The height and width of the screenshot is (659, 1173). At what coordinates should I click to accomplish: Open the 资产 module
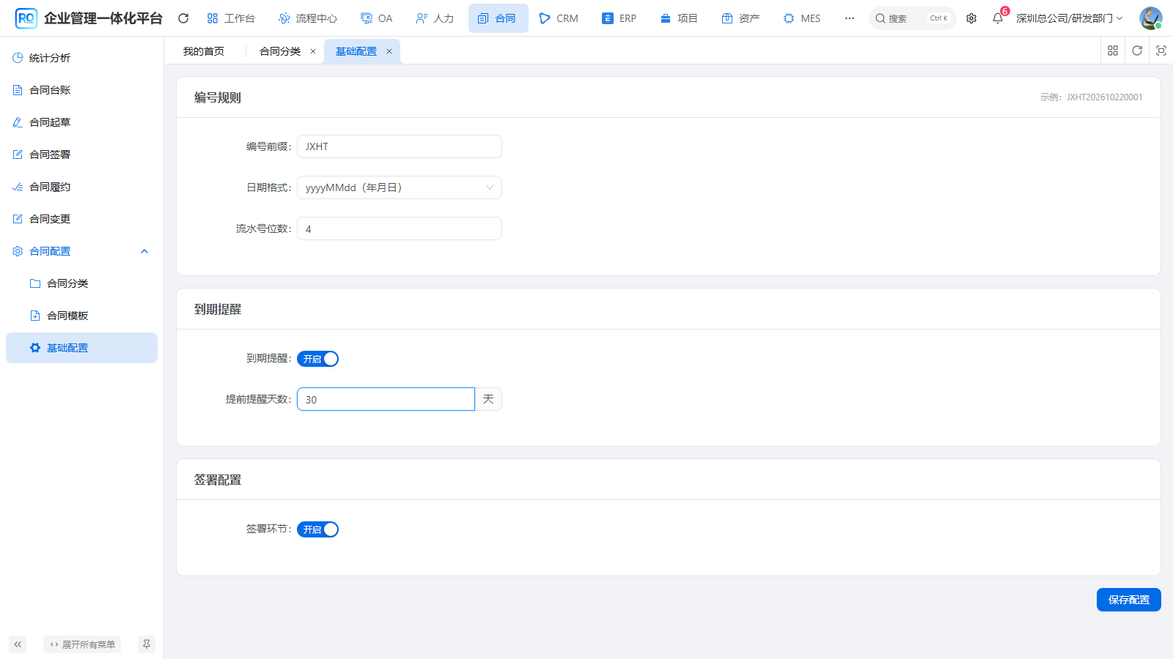click(x=740, y=18)
